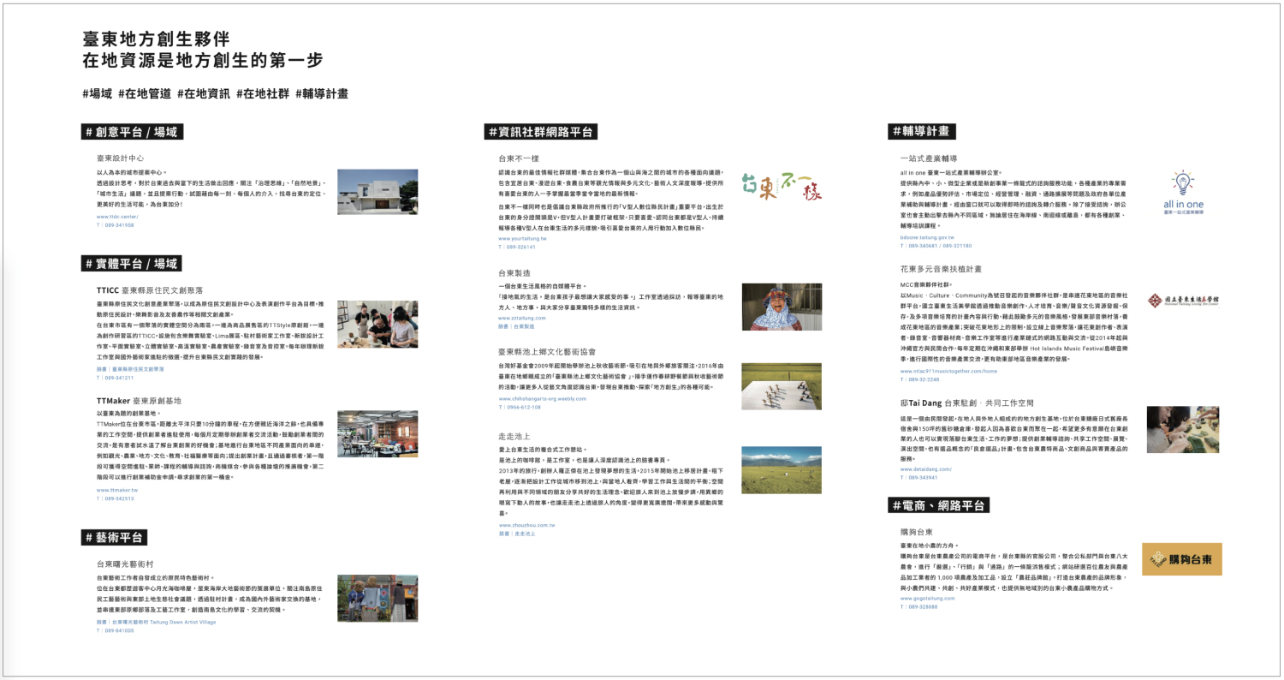
Task: Open the www.zztaitung.com link
Action: pyautogui.click(x=521, y=318)
